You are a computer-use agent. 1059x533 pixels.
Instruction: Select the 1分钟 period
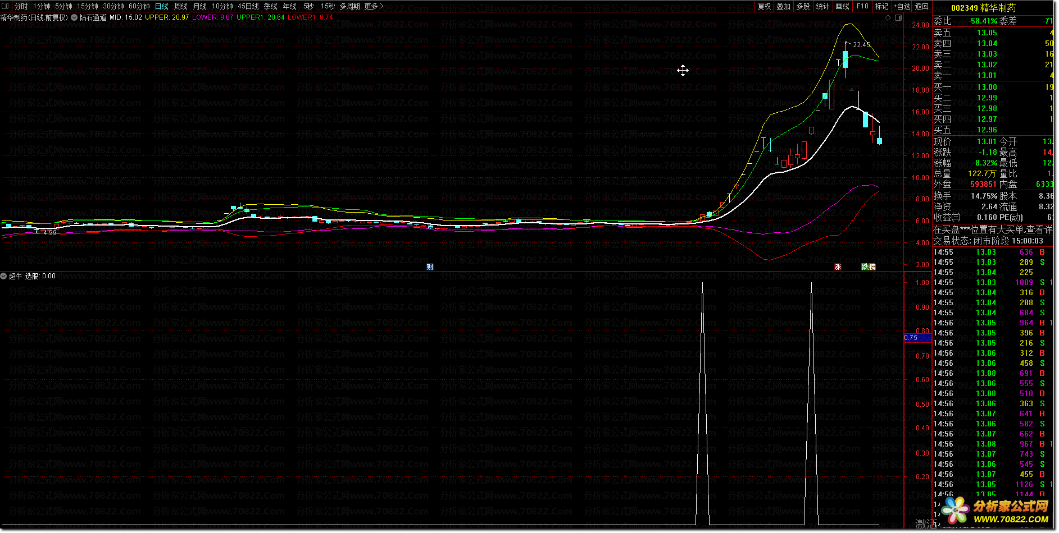pyautogui.click(x=42, y=6)
